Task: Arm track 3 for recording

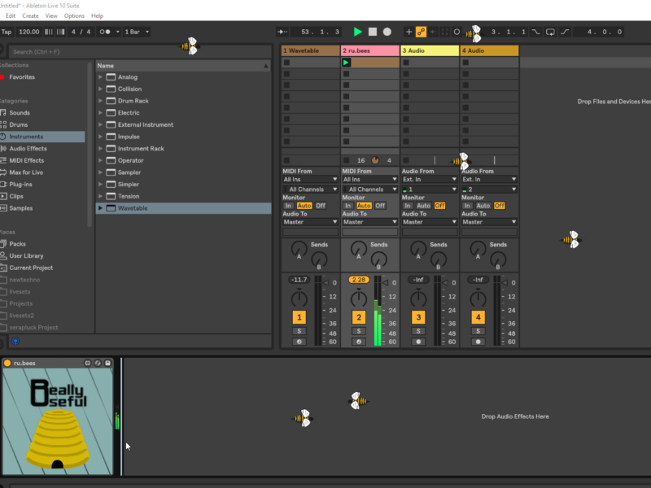Action: (418, 342)
